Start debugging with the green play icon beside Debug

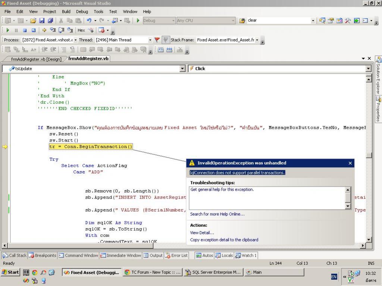point(138,21)
